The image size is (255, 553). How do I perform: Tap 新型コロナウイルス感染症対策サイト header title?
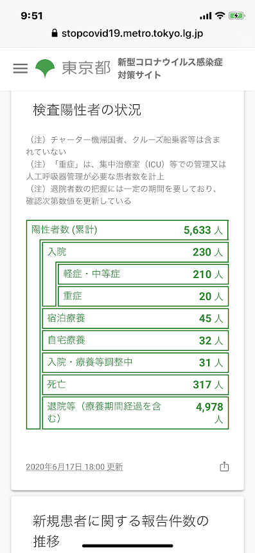coord(170,69)
